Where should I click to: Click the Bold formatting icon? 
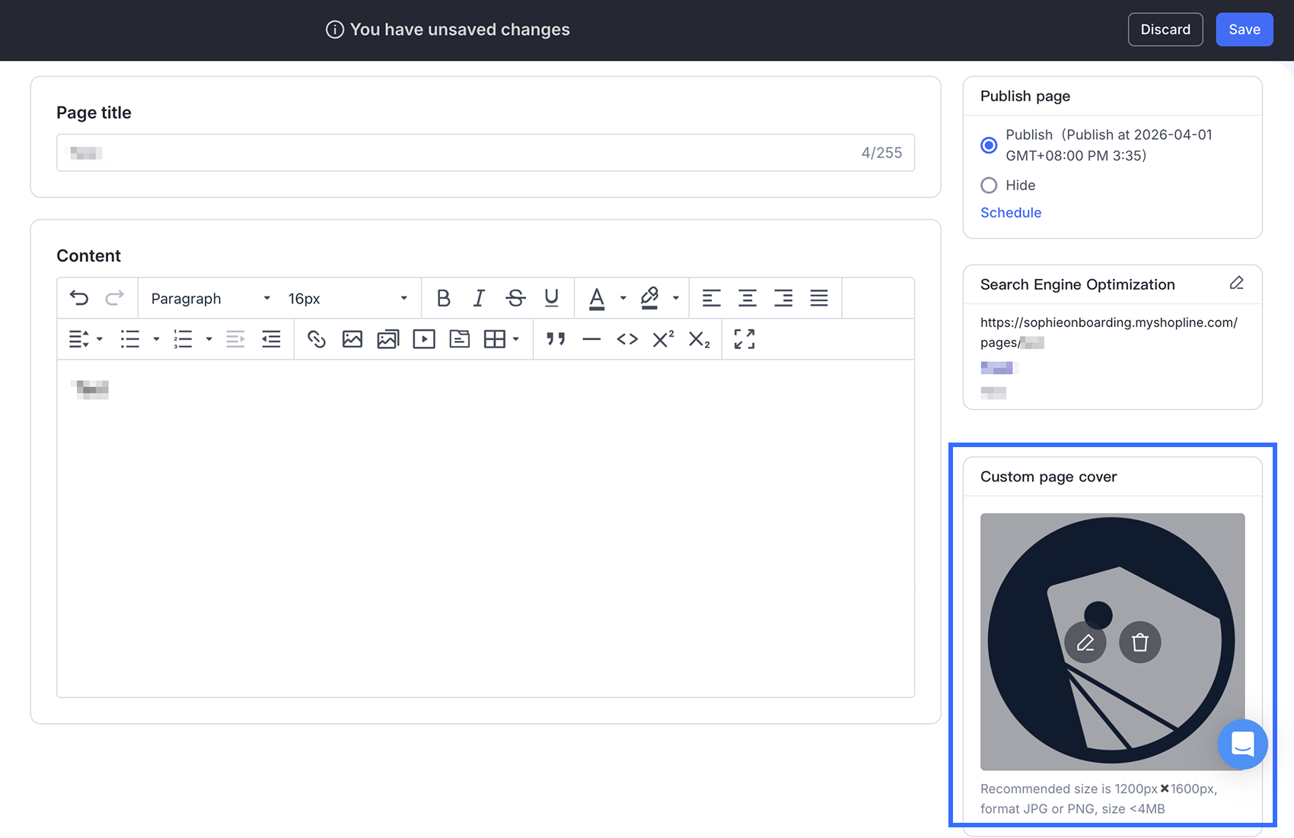443,298
